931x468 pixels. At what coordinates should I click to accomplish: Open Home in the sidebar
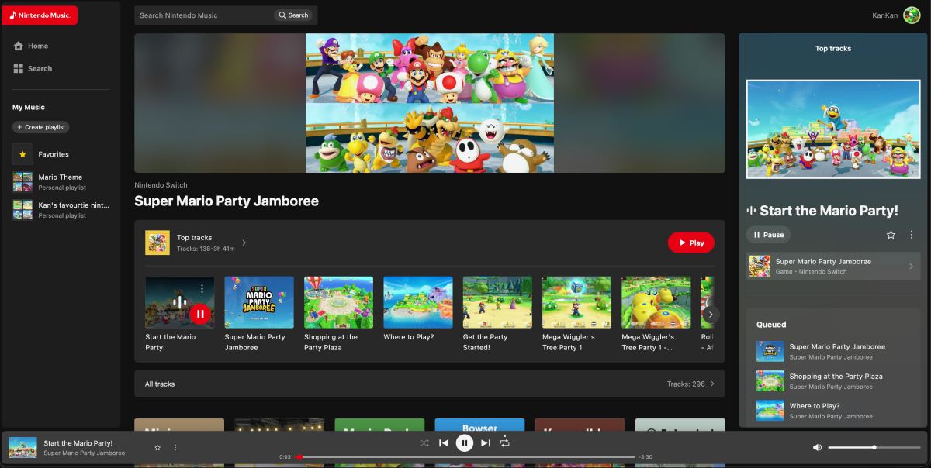coord(31,46)
